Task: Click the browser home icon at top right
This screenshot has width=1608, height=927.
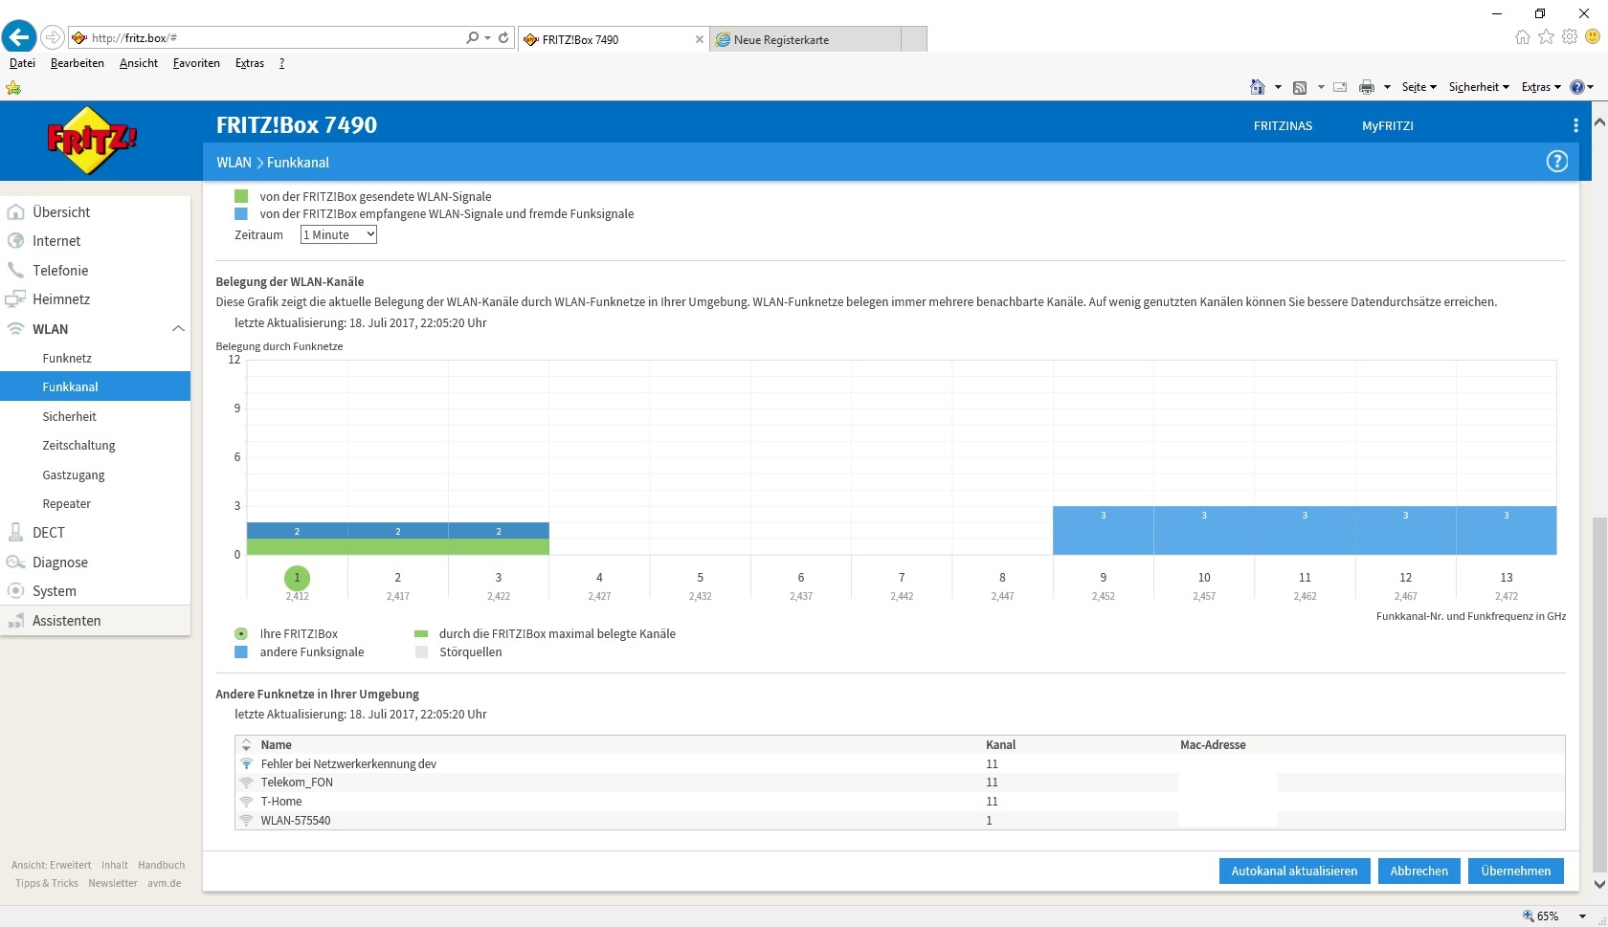Action: [x=1523, y=37]
